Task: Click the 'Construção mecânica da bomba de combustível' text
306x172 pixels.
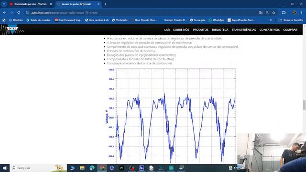Action: click(140, 63)
